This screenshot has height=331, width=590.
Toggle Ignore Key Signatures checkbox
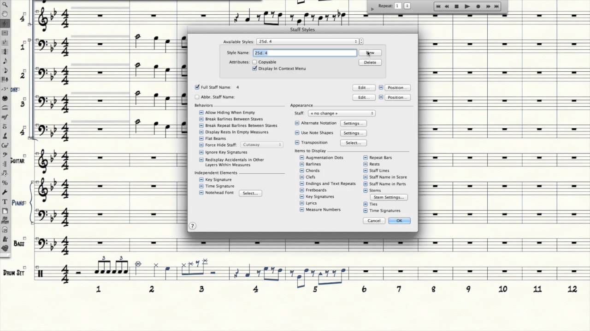coord(201,152)
